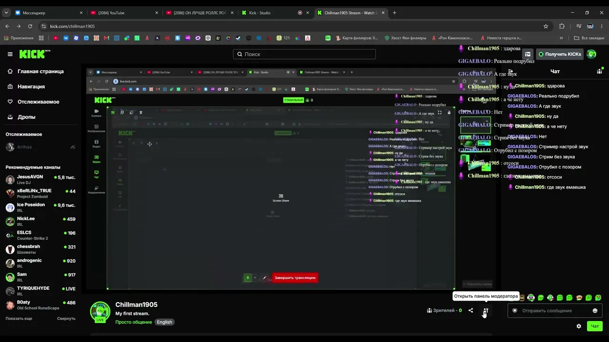Bookmark this page with the star

click(546, 26)
